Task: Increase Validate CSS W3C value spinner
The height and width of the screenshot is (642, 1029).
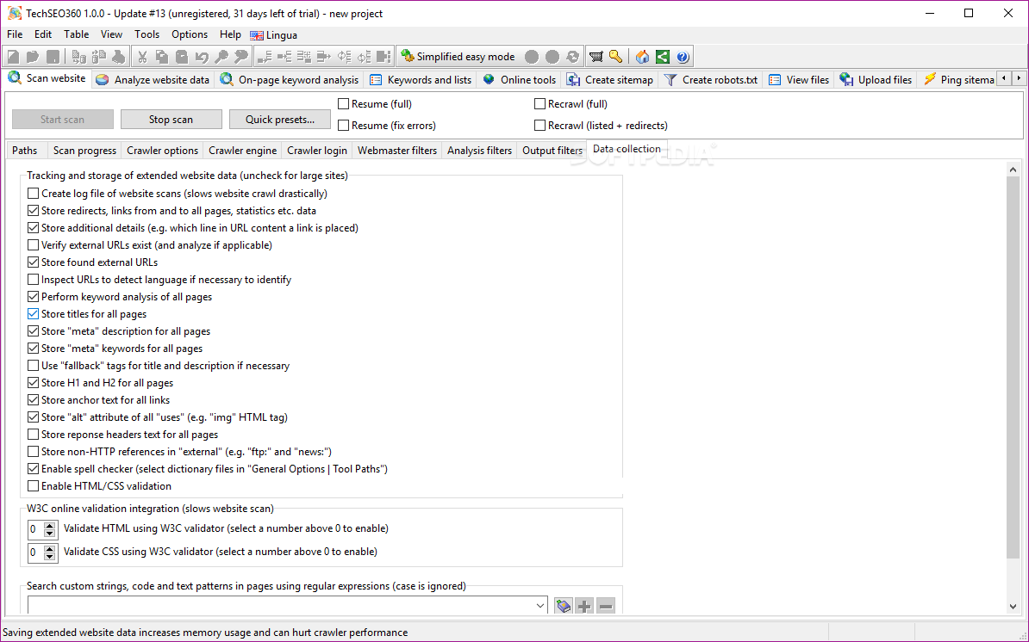Action: click(x=50, y=548)
